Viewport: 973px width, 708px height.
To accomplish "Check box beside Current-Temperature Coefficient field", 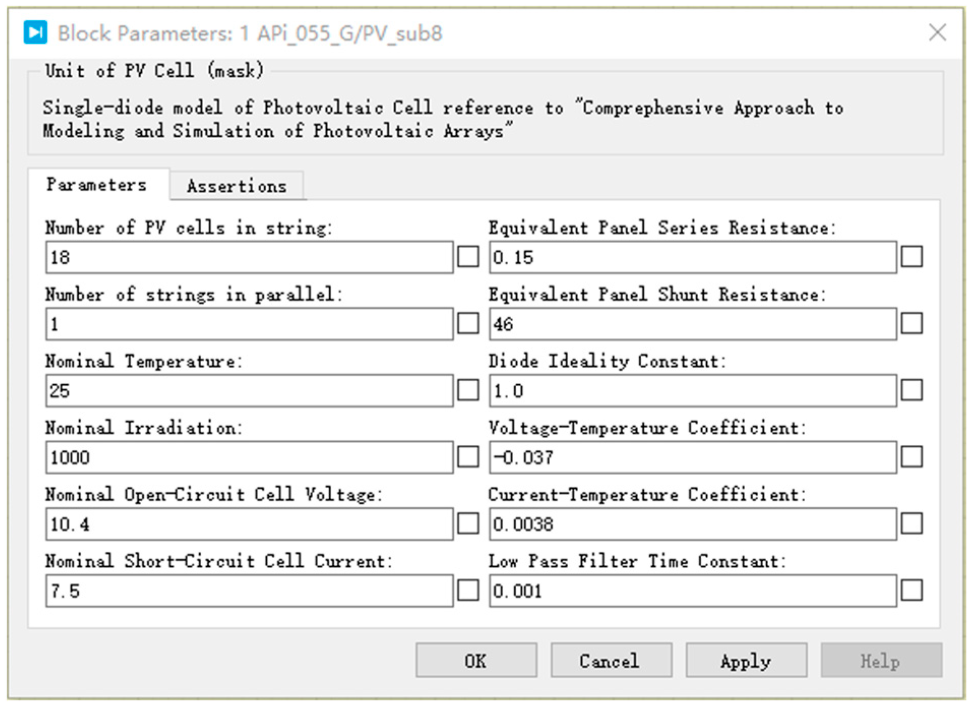I will pos(912,524).
